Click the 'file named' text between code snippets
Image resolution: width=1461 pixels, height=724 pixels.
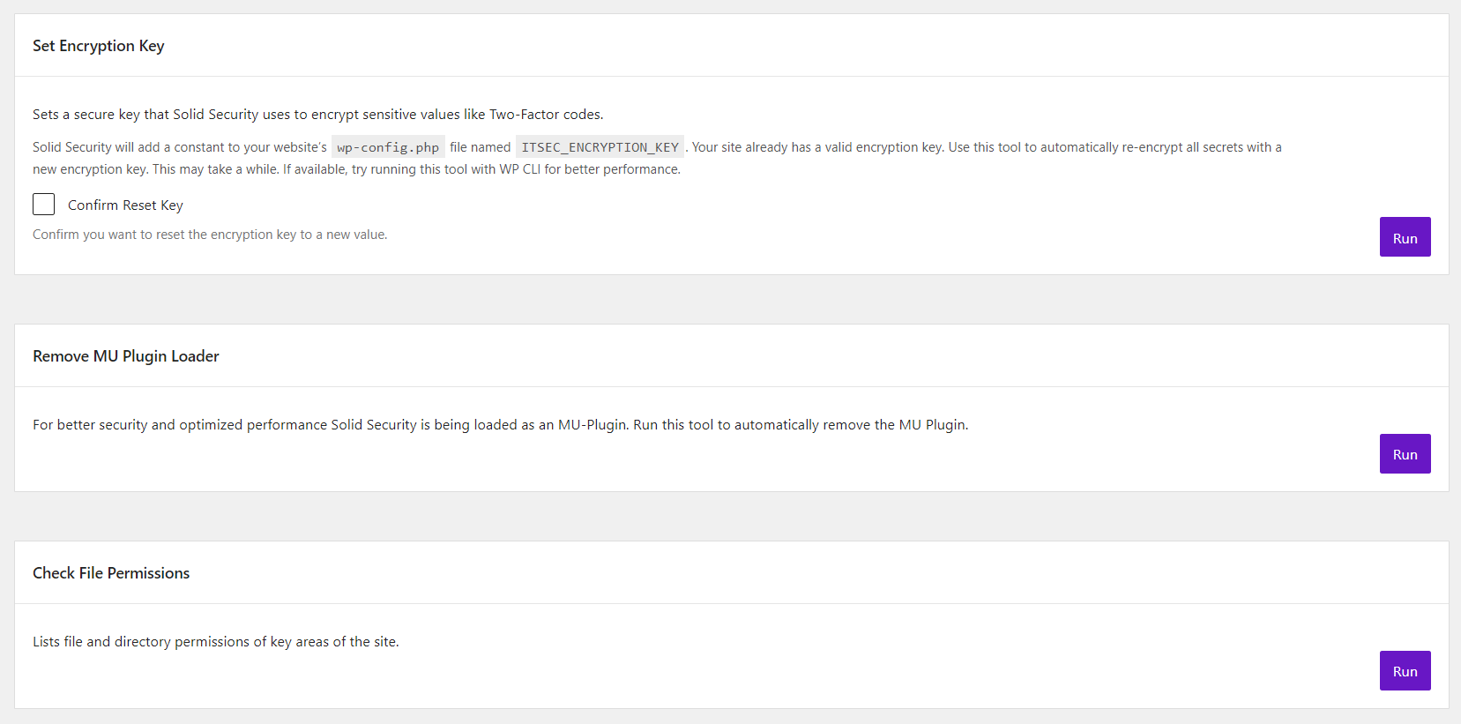pos(480,147)
